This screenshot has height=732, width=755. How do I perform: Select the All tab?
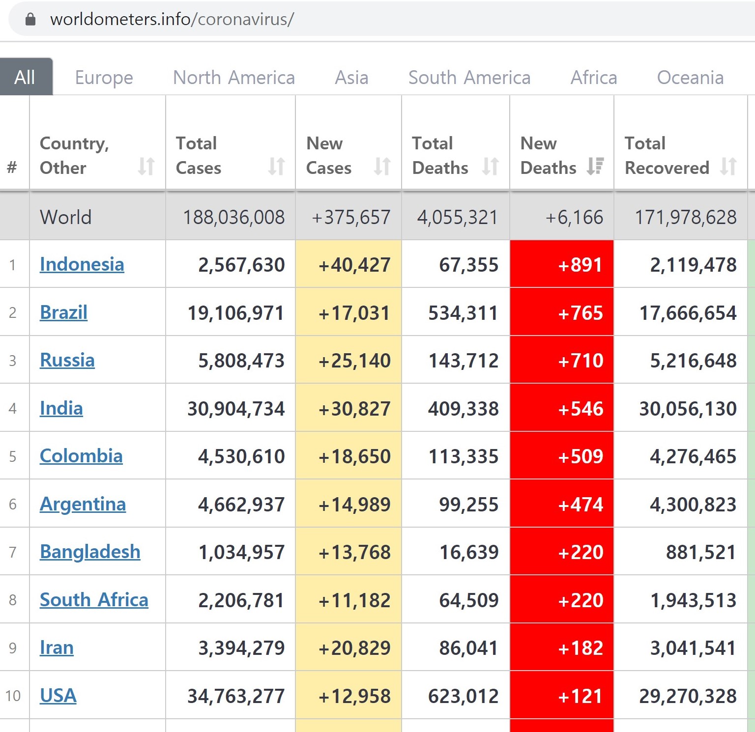point(25,77)
